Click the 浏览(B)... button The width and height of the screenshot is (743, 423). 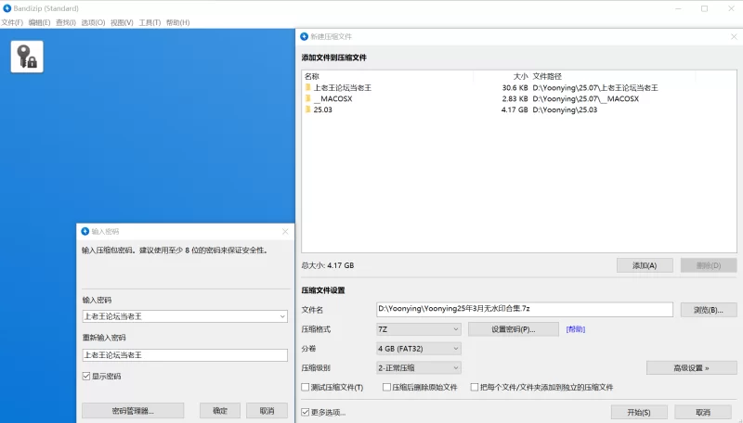point(709,310)
